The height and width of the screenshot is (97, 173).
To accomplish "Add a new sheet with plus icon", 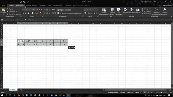I will click(x=21, y=90).
